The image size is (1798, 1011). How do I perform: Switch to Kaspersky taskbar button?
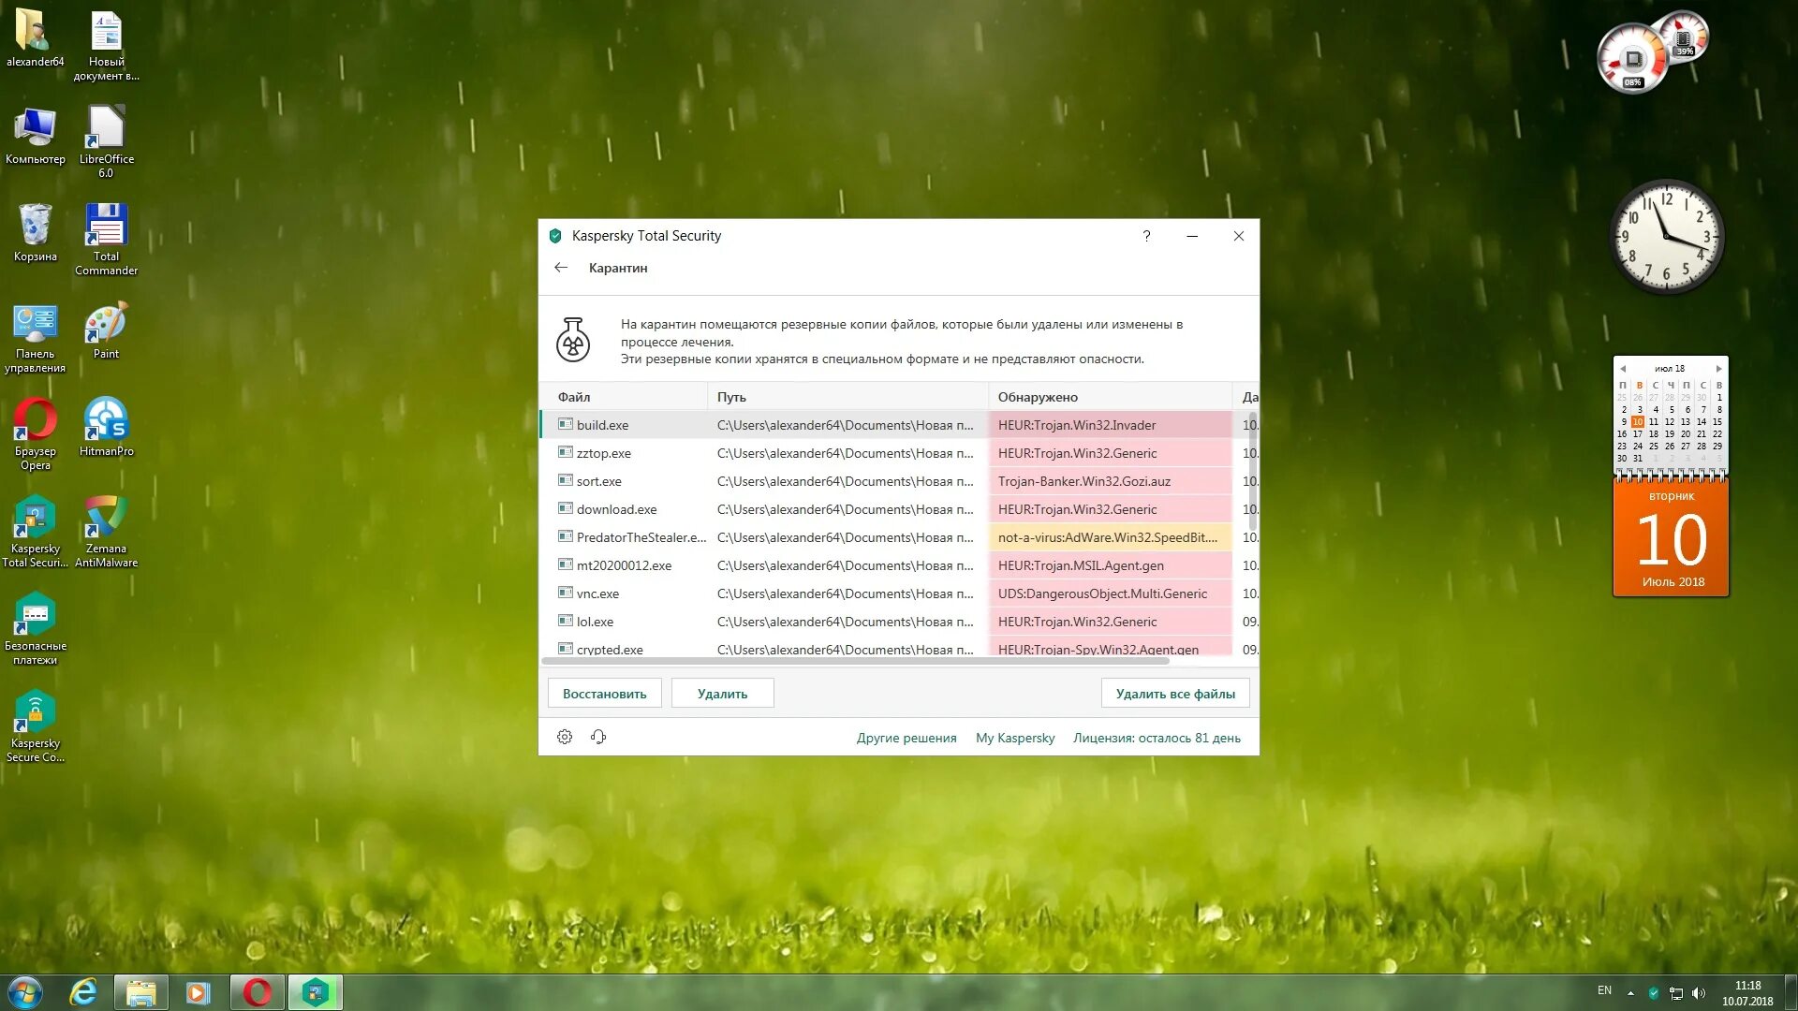(315, 992)
